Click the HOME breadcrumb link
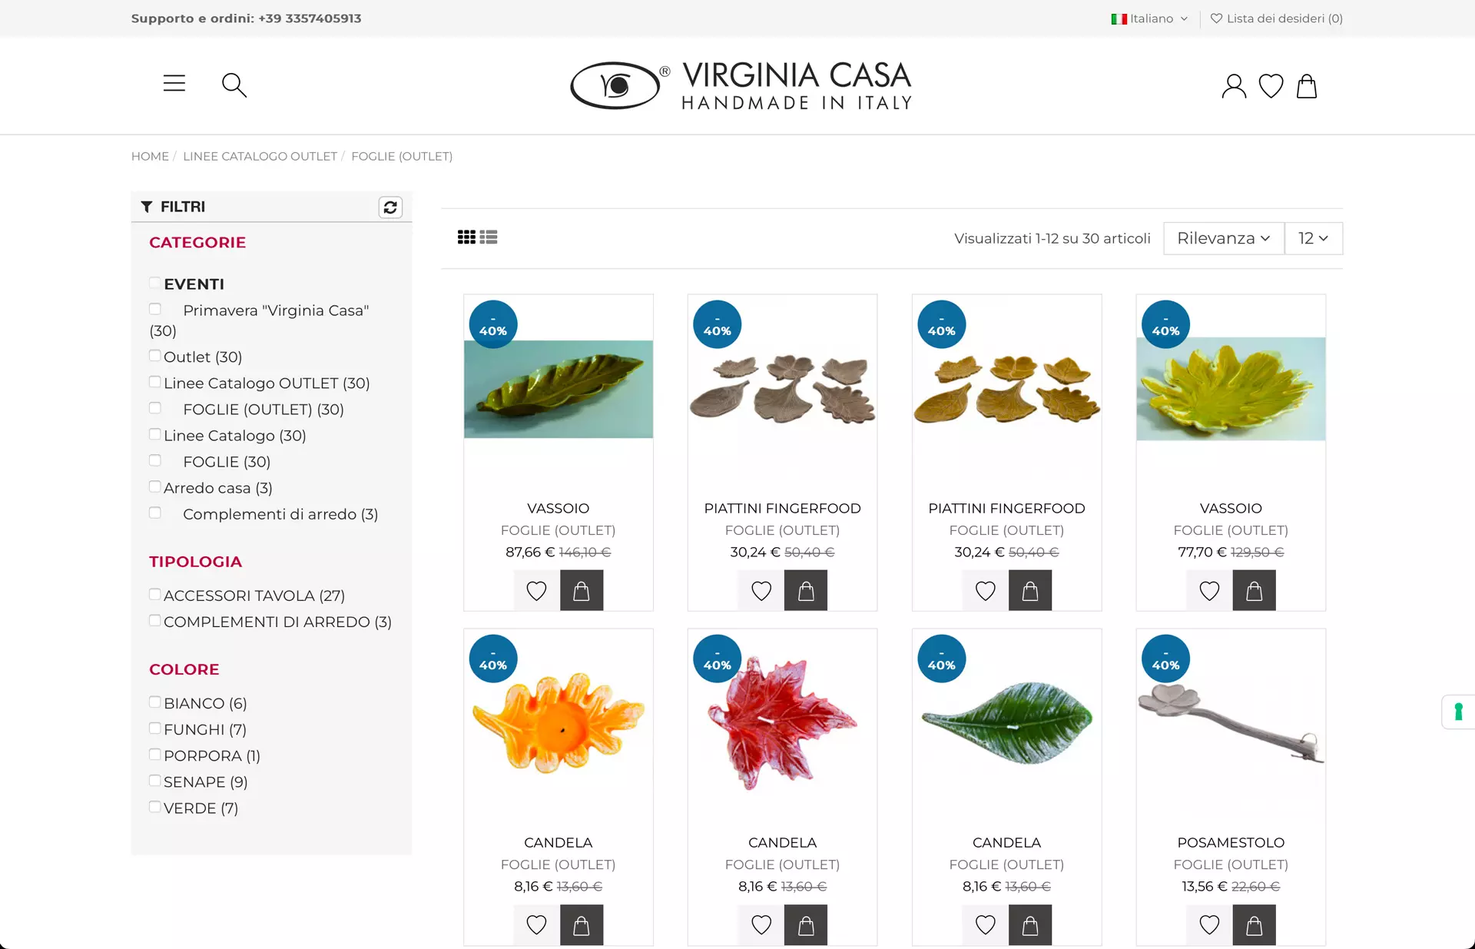The width and height of the screenshot is (1475, 949). [x=150, y=156]
